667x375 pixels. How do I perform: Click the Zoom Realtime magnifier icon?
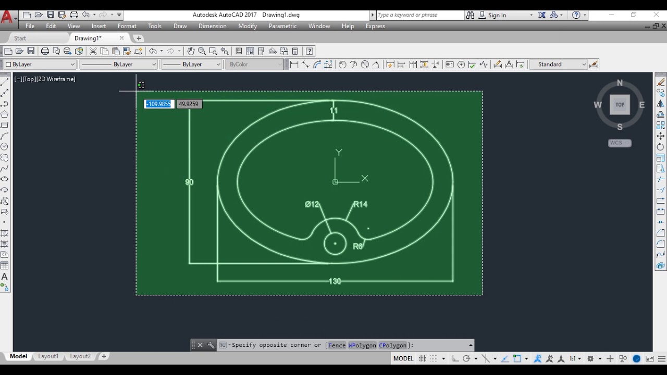(x=202, y=51)
